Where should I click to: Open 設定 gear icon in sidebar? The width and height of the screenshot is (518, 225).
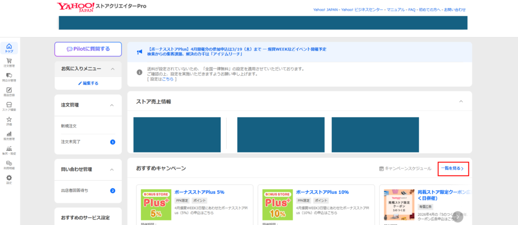point(9,179)
